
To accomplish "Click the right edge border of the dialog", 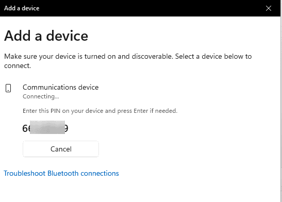I will (281, 100).
